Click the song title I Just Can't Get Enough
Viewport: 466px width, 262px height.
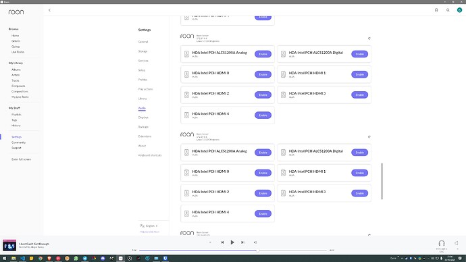(34, 244)
